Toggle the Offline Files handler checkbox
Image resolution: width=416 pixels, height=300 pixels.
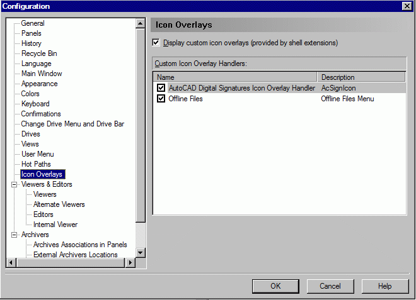[161, 99]
